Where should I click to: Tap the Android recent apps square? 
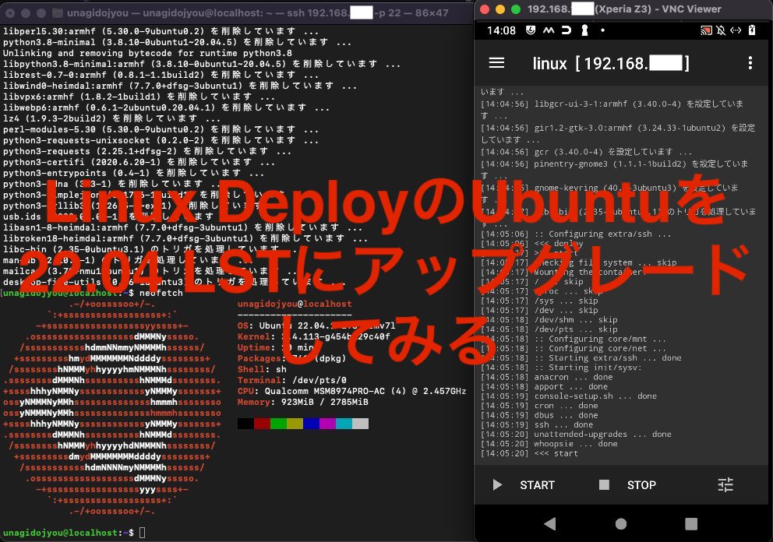pos(690,523)
